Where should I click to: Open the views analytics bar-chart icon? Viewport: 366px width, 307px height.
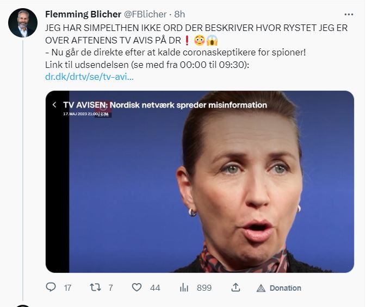click(184, 287)
